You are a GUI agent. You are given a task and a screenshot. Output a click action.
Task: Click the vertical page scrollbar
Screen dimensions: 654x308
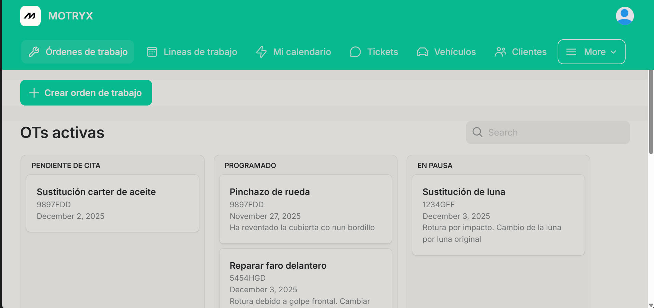click(x=651, y=113)
